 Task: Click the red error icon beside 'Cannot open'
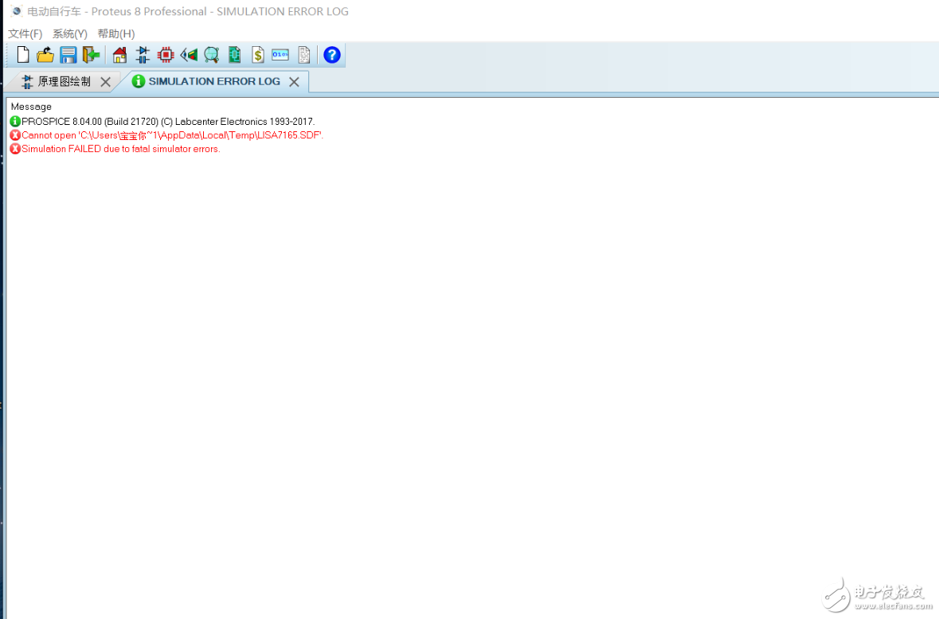pyautogui.click(x=16, y=135)
